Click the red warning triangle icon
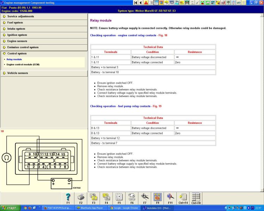Image resolution: width=264 pixels, height=211 pixels. [146, 2]
